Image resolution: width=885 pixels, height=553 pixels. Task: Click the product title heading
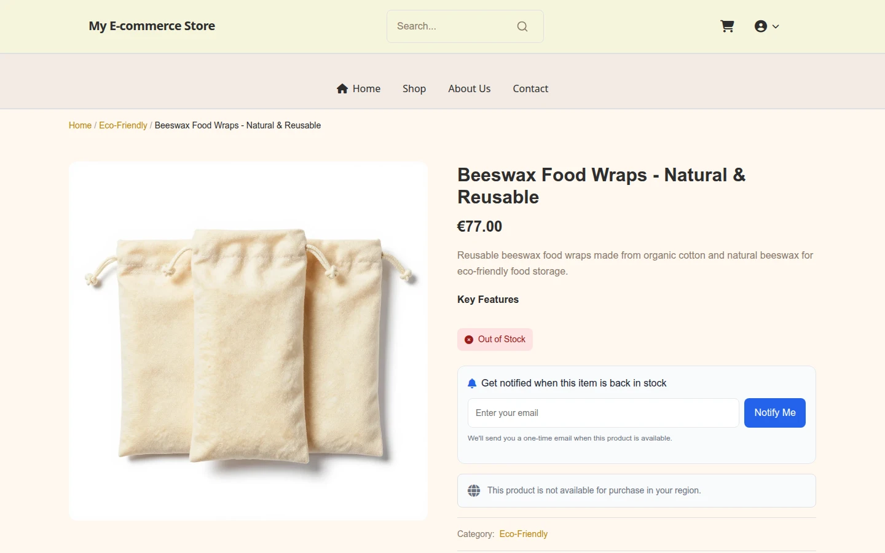tap(601, 186)
